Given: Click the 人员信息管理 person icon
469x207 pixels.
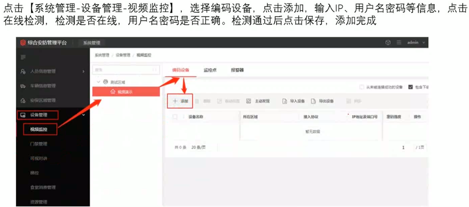Looking at the screenshot, I should (x=23, y=72).
